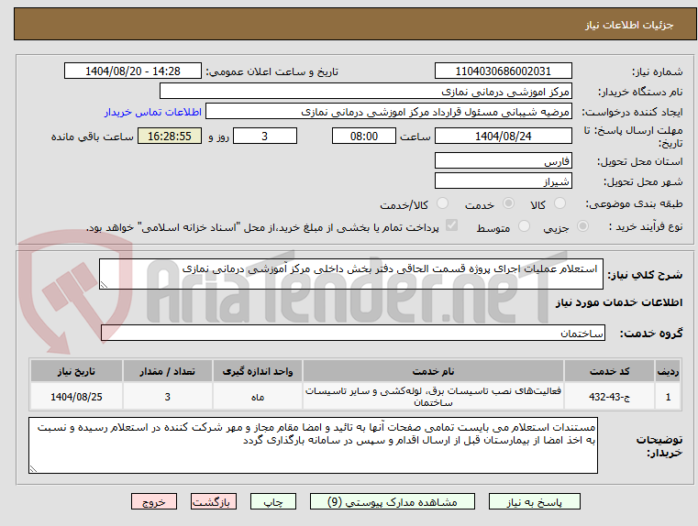This screenshot has height=526, width=698.
Task: Click the نام خدمت column header
Action: click(433, 371)
